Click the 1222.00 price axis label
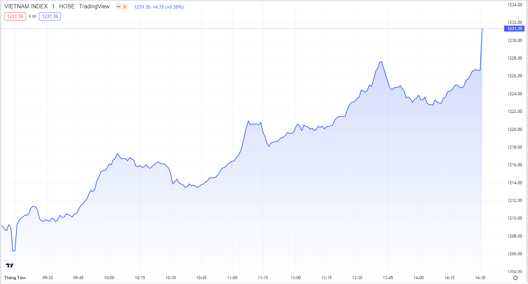528x284 pixels. [x=515, y=112]
